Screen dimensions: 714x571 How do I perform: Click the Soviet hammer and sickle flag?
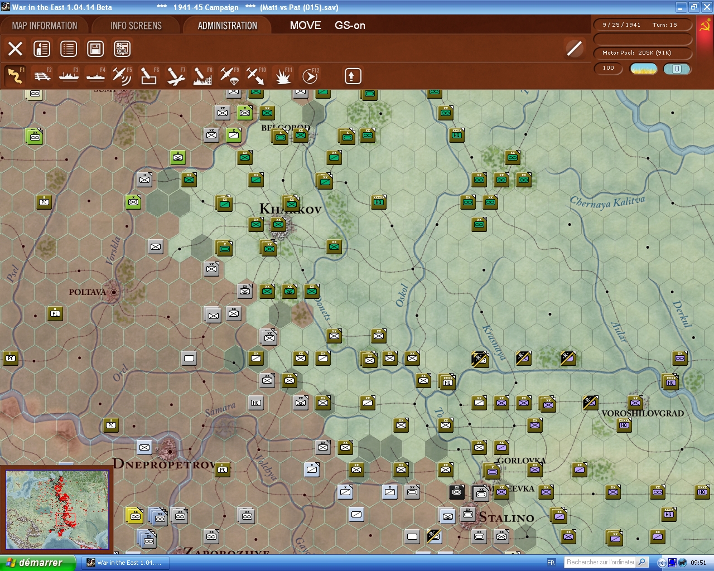click(705, 26)
